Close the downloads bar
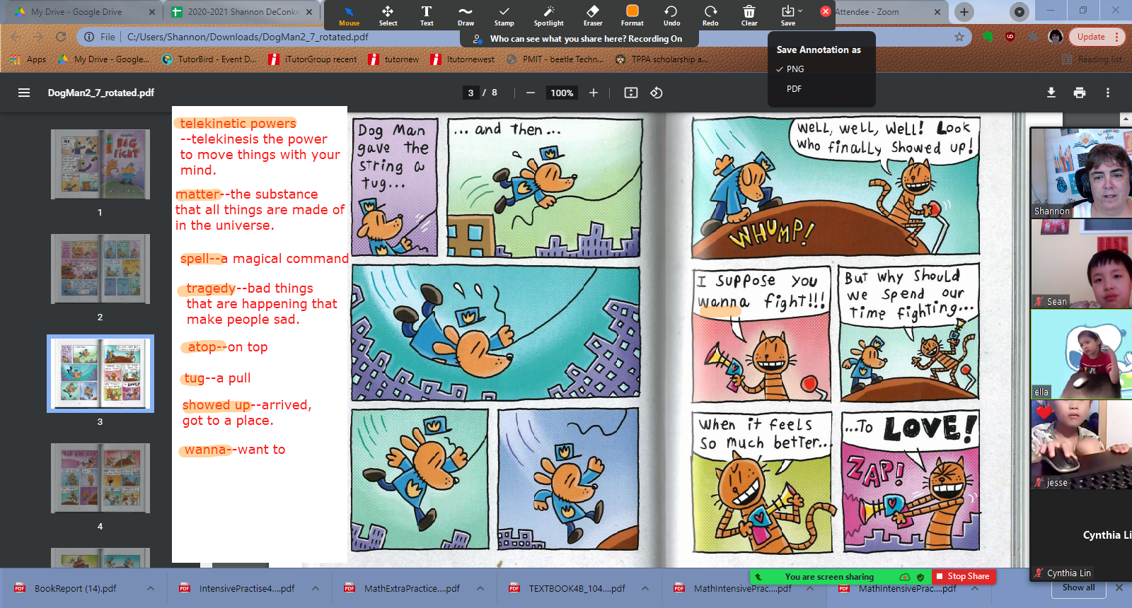1132x608 pixels. pos(1119,587)
